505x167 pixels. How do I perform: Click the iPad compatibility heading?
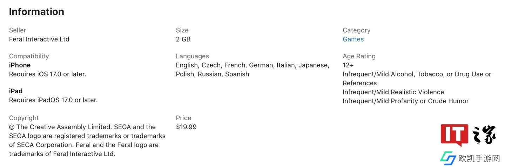(16, 91)
